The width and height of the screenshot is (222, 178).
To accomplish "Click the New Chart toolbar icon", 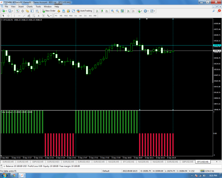I will pyautogui.click(x=3, y=11).
